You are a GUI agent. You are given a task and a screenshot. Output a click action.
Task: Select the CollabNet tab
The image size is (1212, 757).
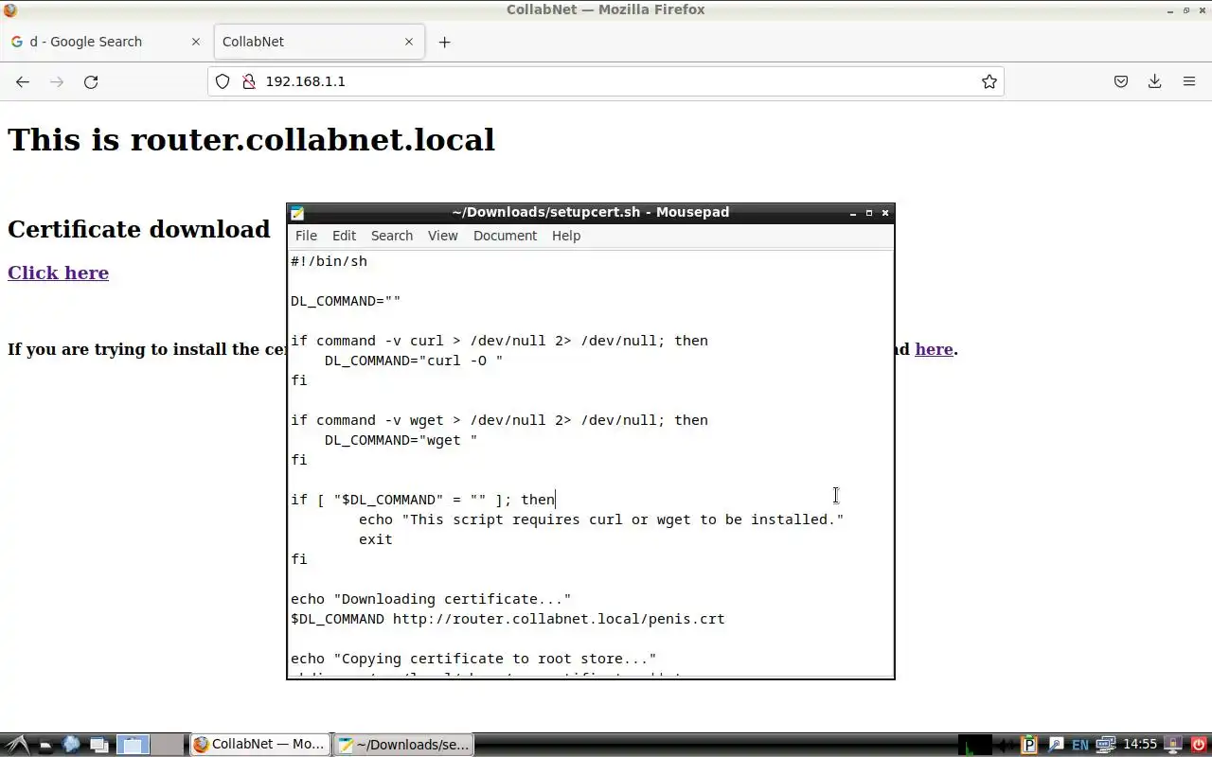[x=317, y=42]
